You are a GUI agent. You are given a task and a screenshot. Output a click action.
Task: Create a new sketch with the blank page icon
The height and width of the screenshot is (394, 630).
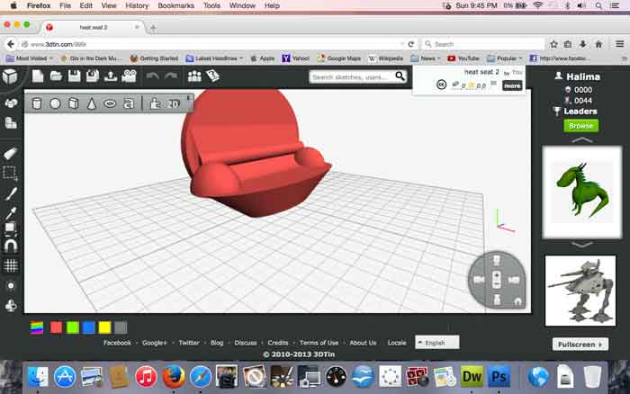pyautogui.click(x=38, y=76)
